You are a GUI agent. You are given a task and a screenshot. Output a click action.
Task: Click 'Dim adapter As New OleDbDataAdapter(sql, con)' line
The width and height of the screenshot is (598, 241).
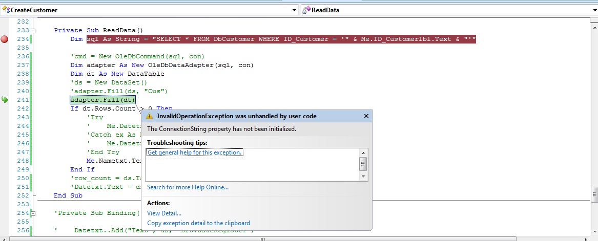point(162,65)
